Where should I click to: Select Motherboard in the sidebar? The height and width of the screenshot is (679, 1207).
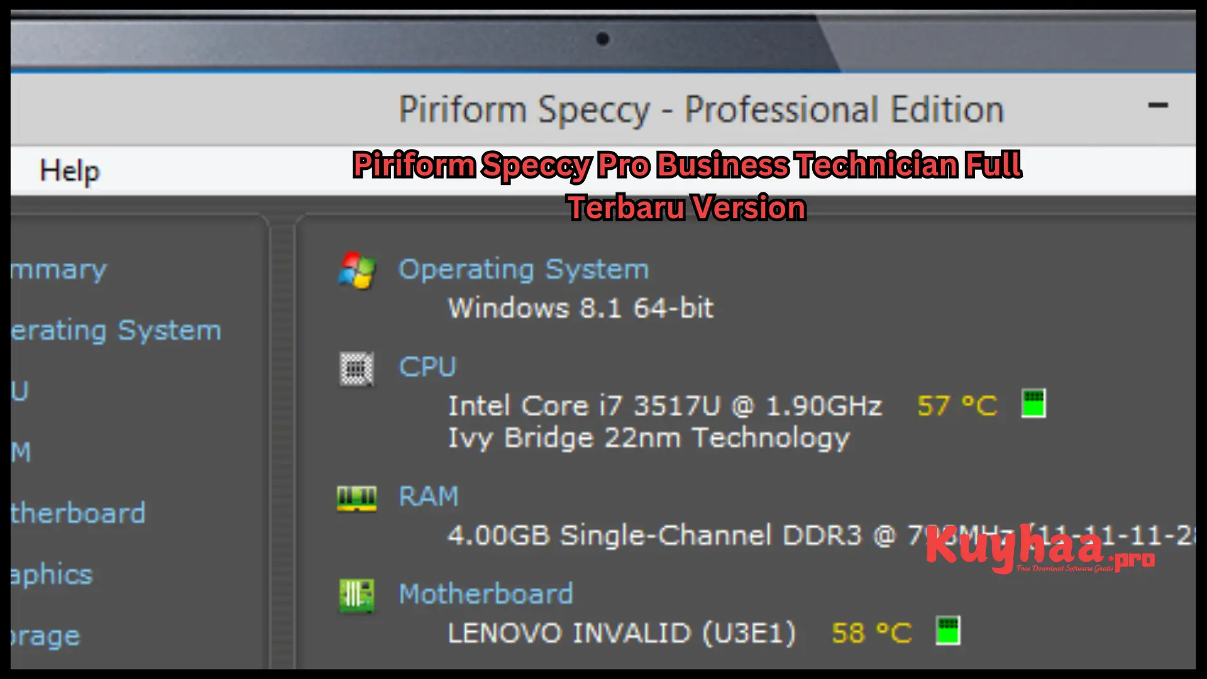pos(78,514)
